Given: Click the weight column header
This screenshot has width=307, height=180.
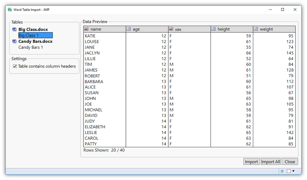Looking at the screenshot, I should tap(274, 29).
